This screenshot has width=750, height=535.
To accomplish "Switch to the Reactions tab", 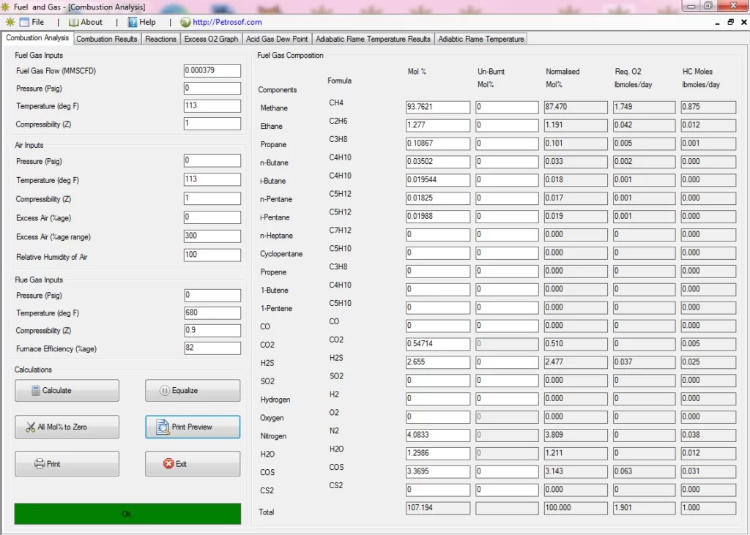I will click(x=160, y=38).
